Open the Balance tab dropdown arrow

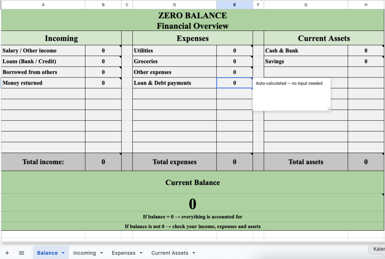63,253
